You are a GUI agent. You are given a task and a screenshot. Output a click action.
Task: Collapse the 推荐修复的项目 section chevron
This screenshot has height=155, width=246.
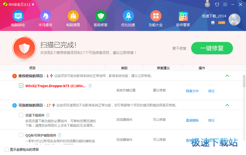click(x=227, y=76)
